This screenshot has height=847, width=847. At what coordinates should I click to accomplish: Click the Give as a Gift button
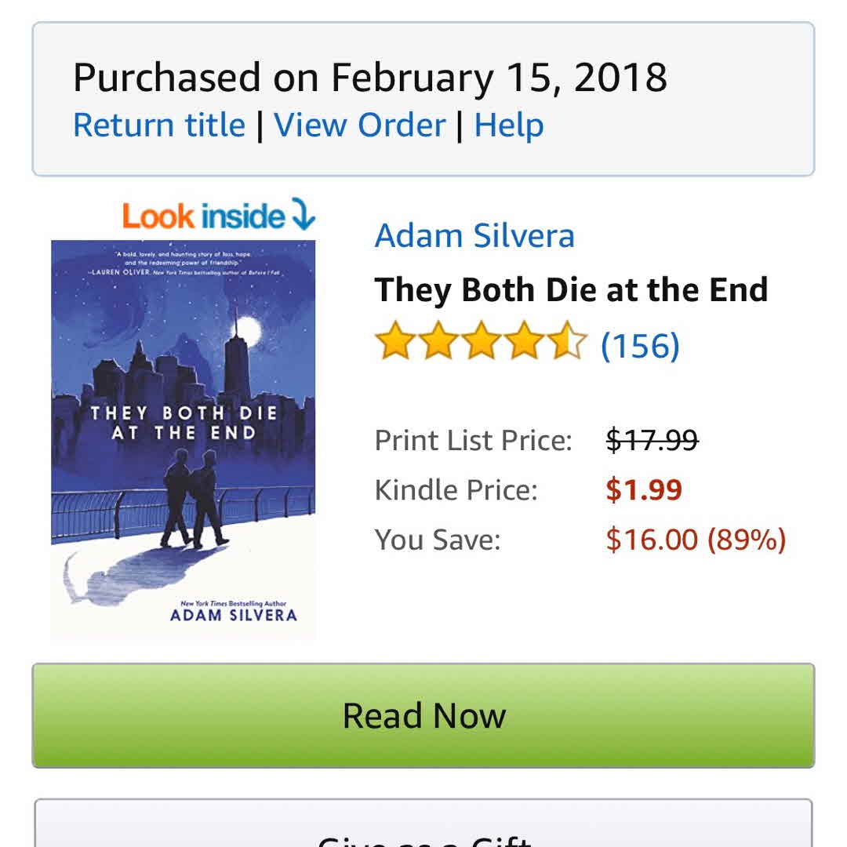pyautogui.click(x=423, y=831)
